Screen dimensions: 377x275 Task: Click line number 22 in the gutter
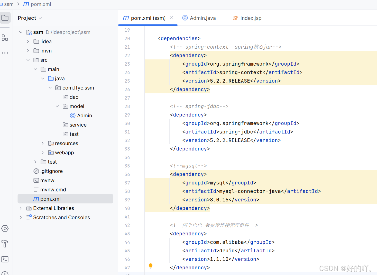point(127,55)
